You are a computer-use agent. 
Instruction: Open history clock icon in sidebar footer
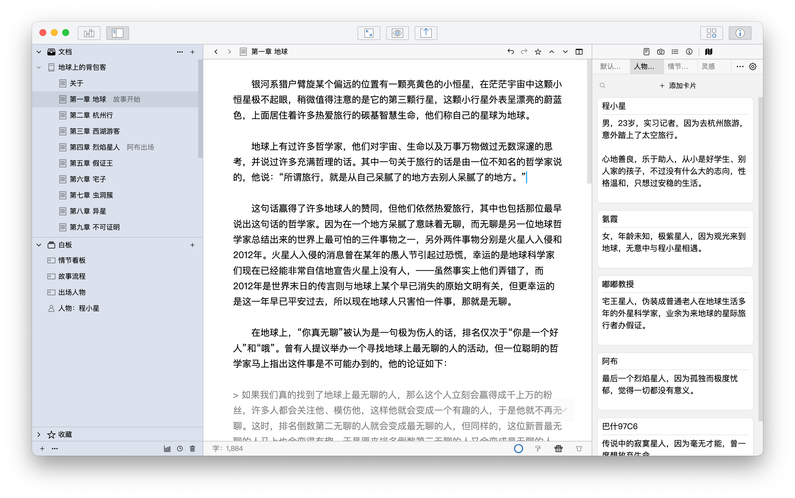180,448
